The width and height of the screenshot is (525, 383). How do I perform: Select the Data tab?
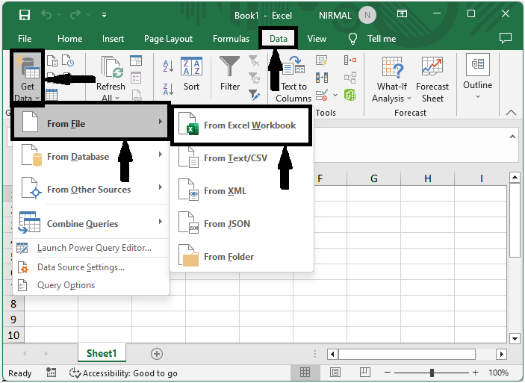[x=279, y=39]
